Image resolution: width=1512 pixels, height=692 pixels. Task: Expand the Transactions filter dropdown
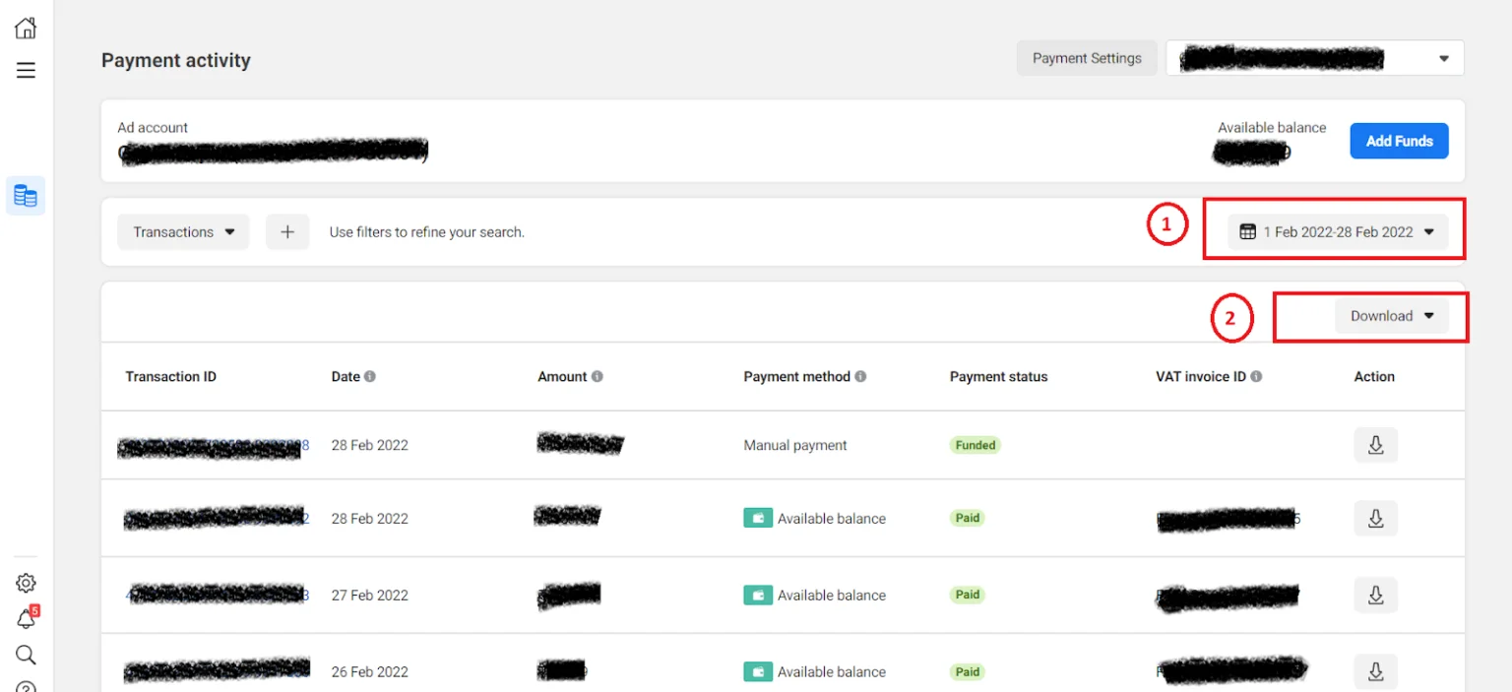pos(183,231)
